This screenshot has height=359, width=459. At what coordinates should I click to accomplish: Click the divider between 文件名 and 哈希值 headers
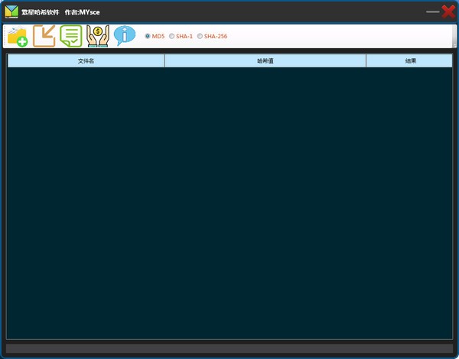[x=164, y=60]
